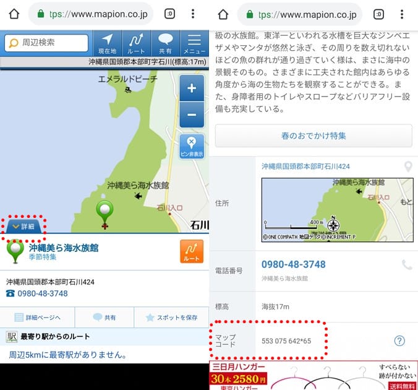The height and width of the screenshot is (390, 418).
Task: Tap the 周辺検索 search field
Action: pyautogui.click(x=46, y=43)
